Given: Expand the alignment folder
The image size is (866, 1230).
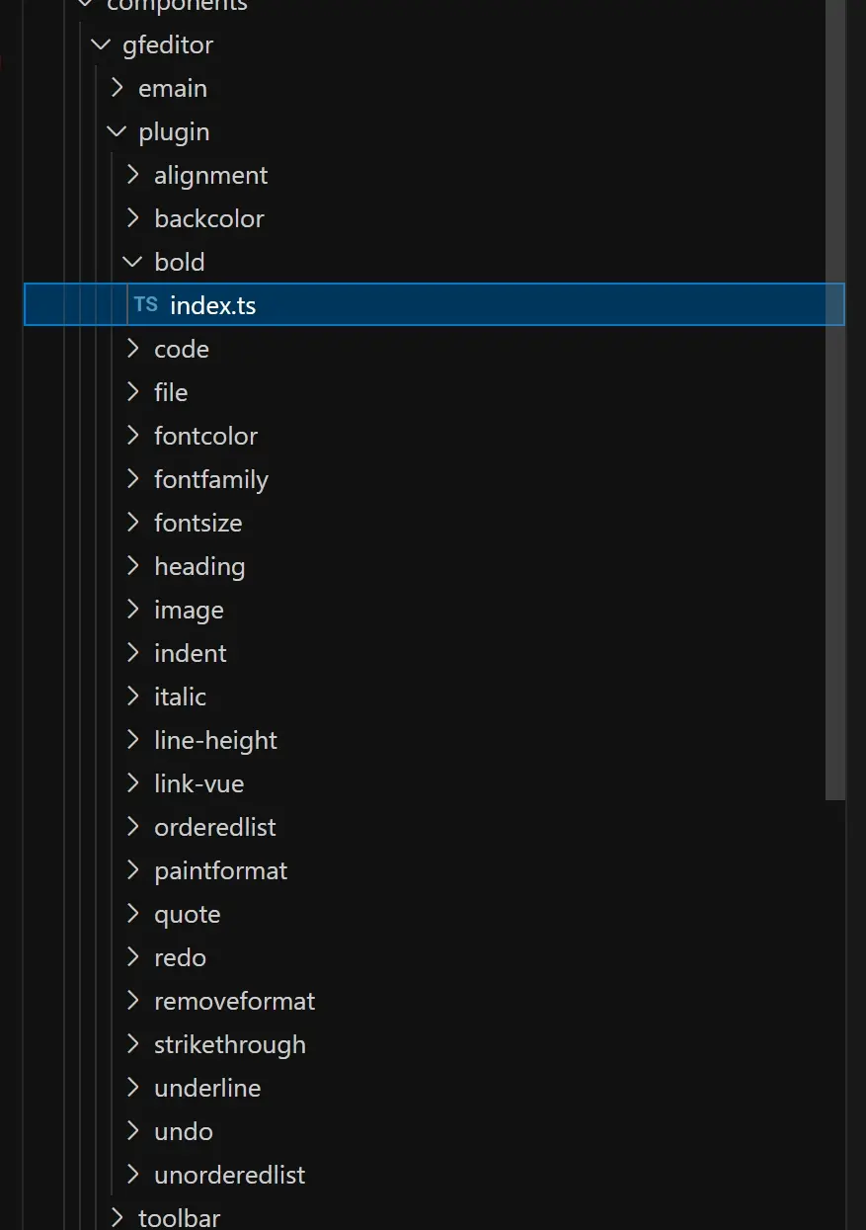Looking at the screenshot, I should click(210, 176).
